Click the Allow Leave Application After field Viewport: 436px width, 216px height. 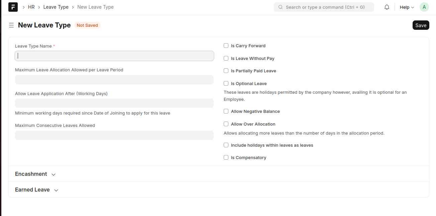[114, 103]
